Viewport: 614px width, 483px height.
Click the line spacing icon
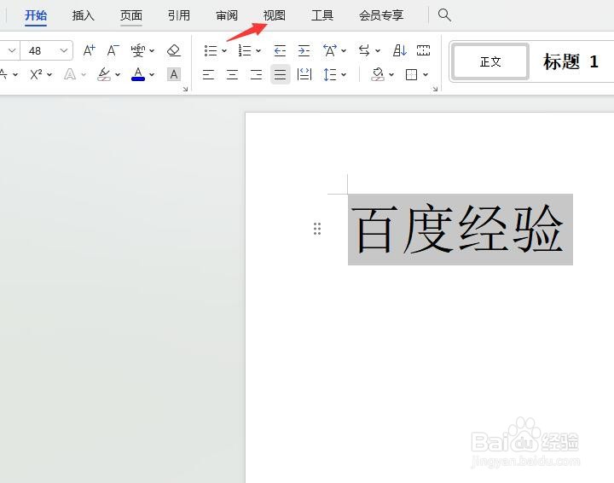[x=330, y=74]
